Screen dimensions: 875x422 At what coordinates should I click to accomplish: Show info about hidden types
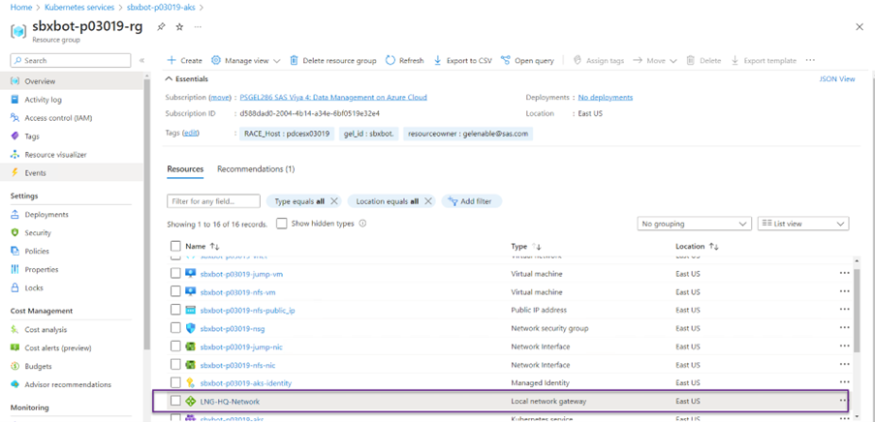point(362,224)
